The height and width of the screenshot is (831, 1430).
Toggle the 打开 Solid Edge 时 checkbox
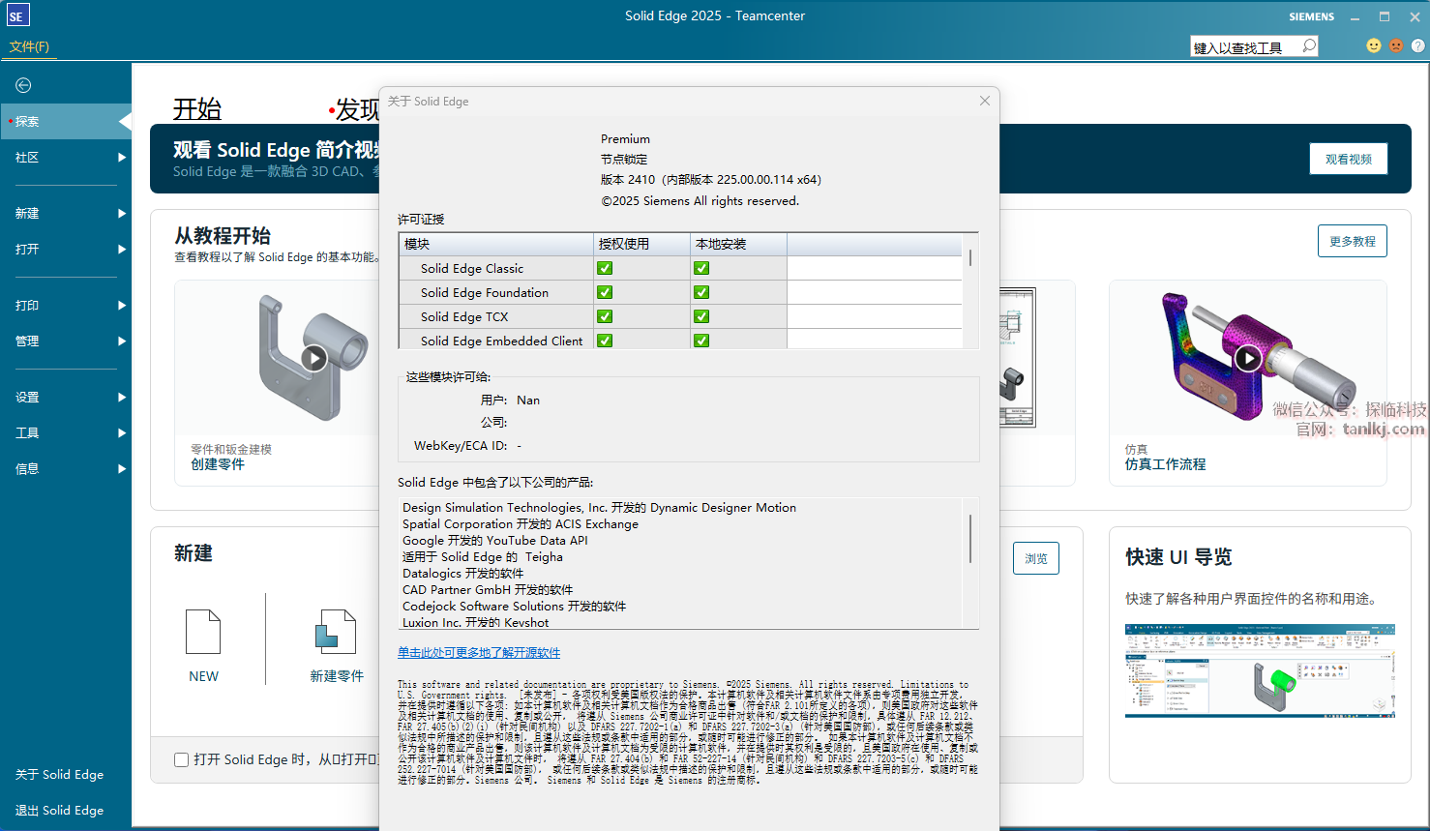click(x=181, y=759)
